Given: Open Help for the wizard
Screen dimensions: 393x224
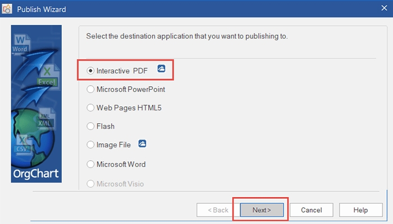Looking at the screenshot, I should (360, 210).
